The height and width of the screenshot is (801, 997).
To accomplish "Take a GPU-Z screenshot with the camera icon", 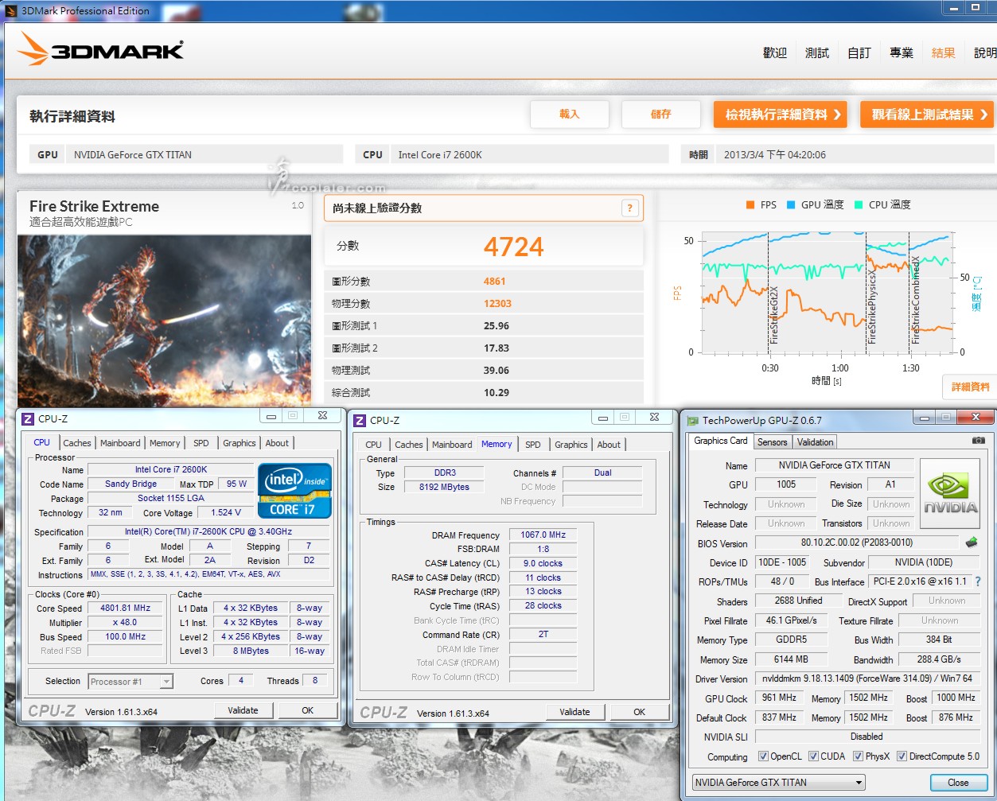I will tap(979, 440).
